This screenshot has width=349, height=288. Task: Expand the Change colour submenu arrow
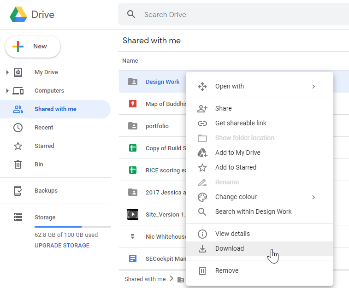(x=314, y=197)
